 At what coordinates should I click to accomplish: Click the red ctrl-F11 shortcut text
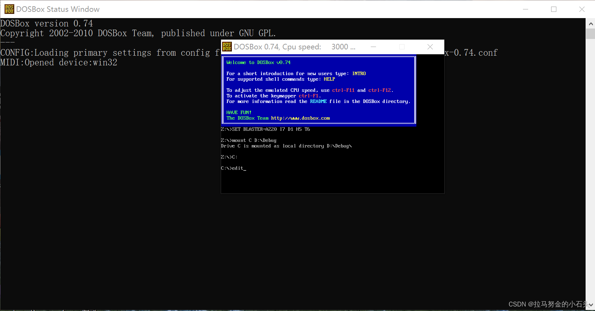click(x=343, y=90)
